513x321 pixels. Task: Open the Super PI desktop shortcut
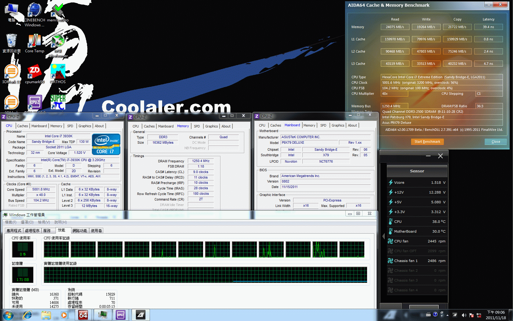[x=58, y=102]
